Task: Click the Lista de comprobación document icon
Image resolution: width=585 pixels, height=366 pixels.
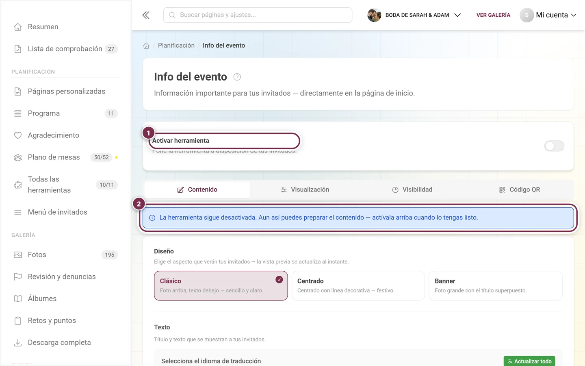Action: pos(18,49)
